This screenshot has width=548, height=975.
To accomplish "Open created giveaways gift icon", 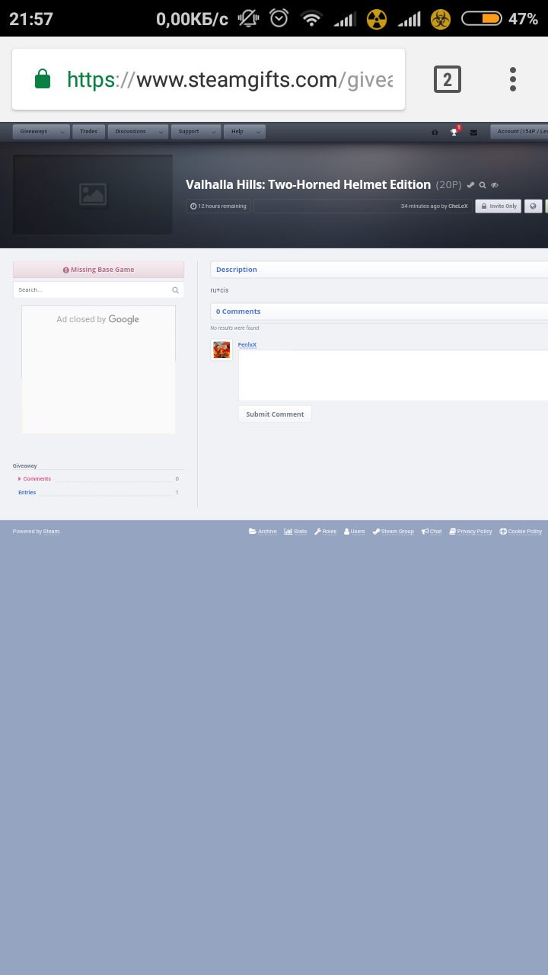I will pos(435,133).
